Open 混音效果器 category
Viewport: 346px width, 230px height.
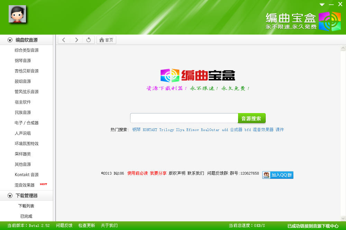(25, 185)
